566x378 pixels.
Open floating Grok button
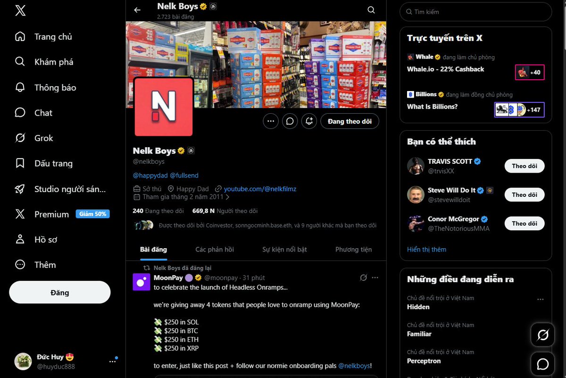tap(543, 335)
